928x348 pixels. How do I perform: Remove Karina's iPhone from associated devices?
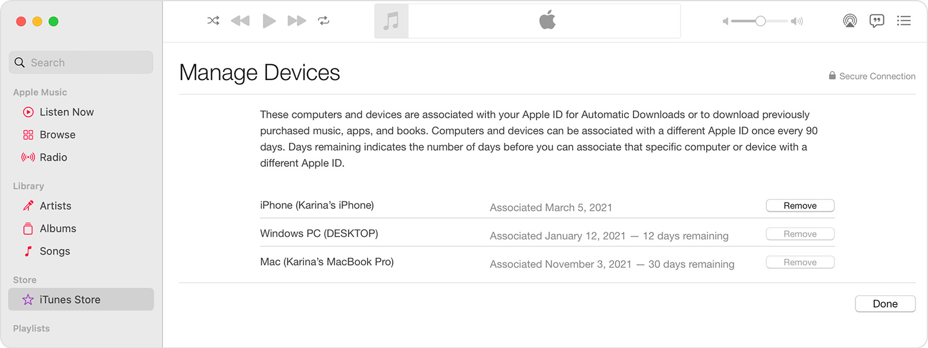[800, 205]
